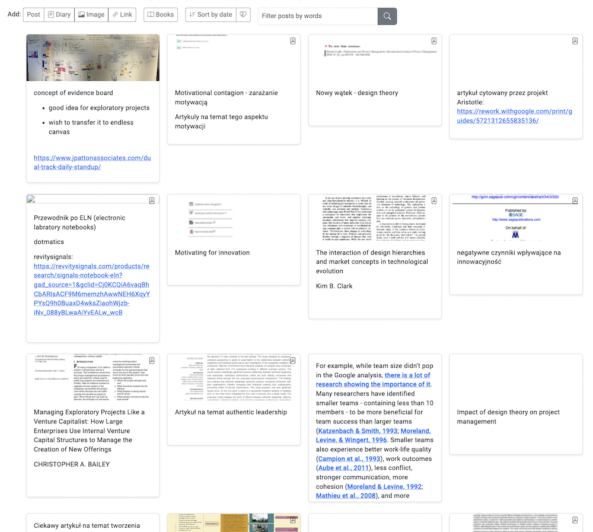Add a new Diary entry

[x=59, y=15]
